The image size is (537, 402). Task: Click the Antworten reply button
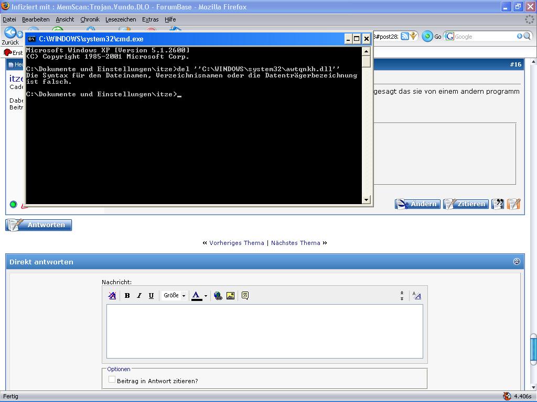[39, 225]
